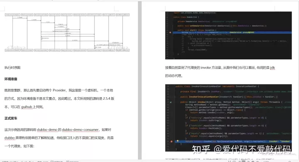Click the line starting 接着自然是到了代理类的 invoke
Viewport: 299px width, 162px height.
pyautogui.click(x=220, y=68)
